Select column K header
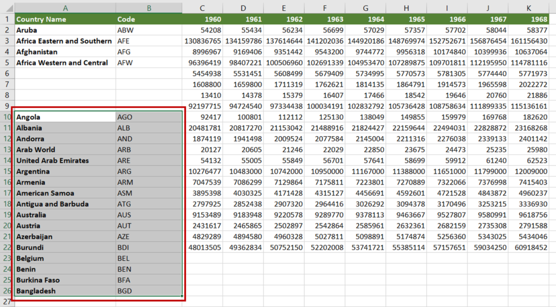Viewport: 556px width, 307px height. pyautogui.click(x=528, y=8)
